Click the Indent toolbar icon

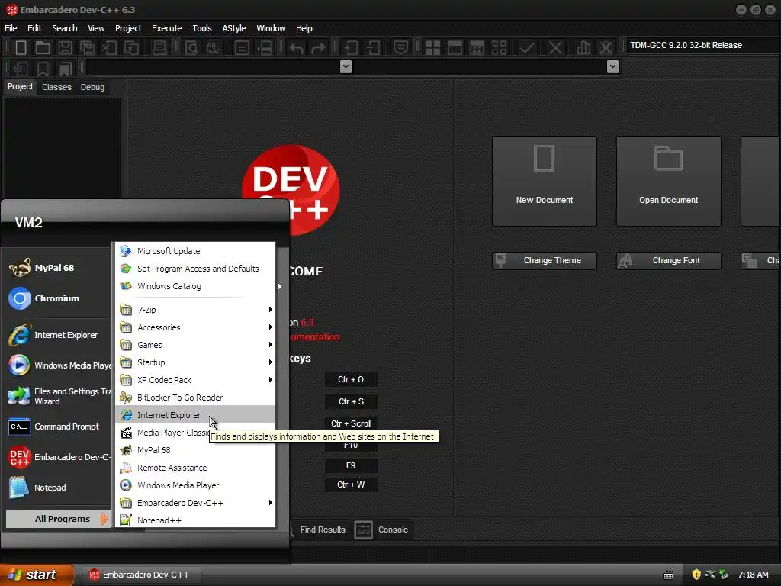coord(350,48)
